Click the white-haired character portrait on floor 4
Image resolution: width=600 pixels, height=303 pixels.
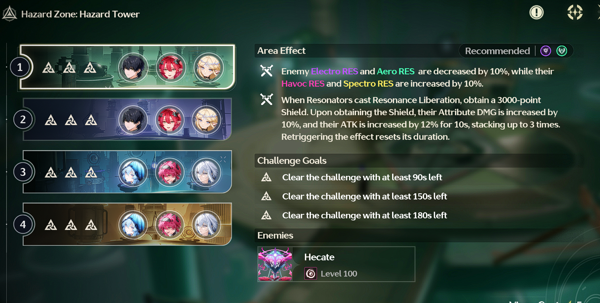click(x=206, y=225)
